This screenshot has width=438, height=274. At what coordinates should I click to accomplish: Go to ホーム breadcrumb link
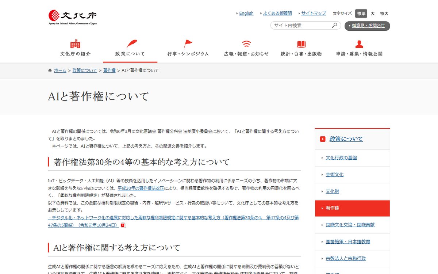[x=60, y=71]
